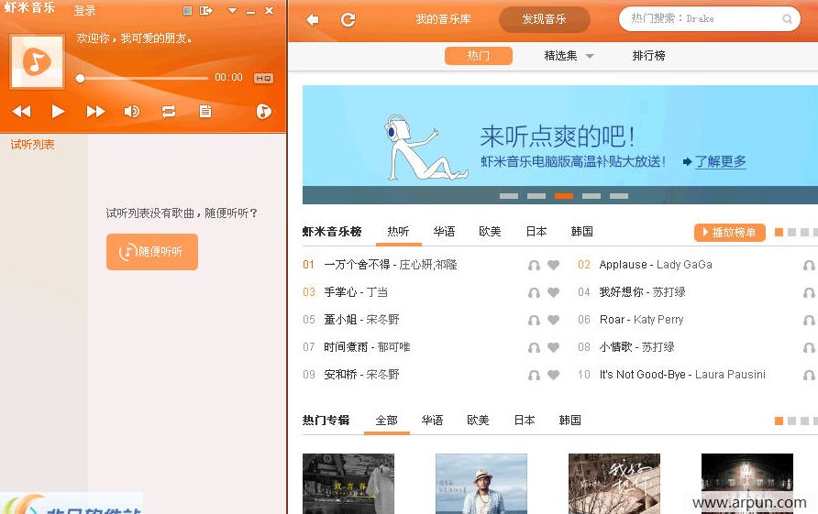Open the first hot album thumbnail
The height and width of the screenshot is (514, 818).
[x=348, y=484]
